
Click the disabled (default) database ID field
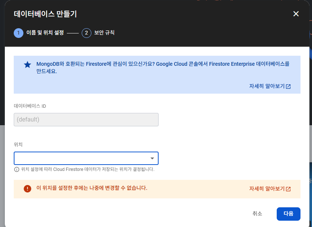86,120
